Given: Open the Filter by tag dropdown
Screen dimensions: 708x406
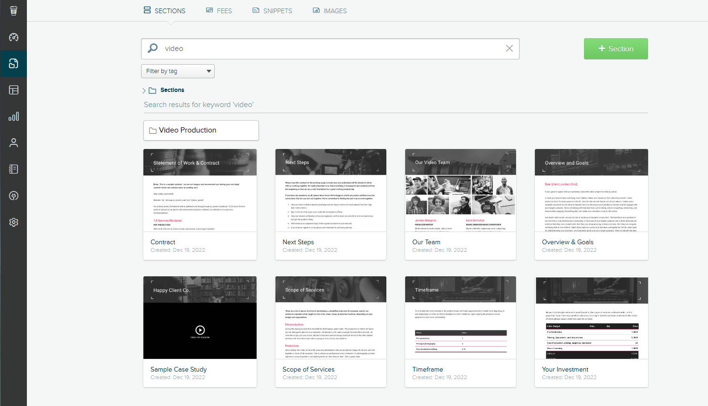Looking at the screenshot, I should tap(177, 71).
